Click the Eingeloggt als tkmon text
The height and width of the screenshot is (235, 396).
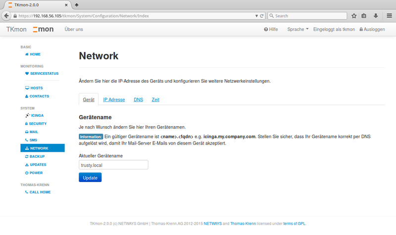tap(334, 29)
